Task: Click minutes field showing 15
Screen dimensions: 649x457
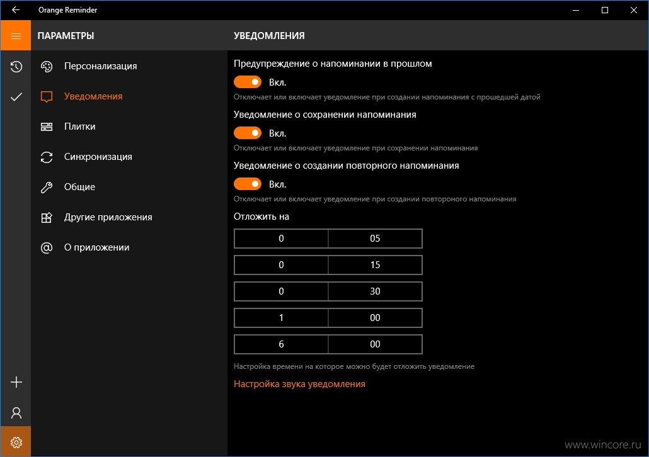Action: (x=375, y=265)
